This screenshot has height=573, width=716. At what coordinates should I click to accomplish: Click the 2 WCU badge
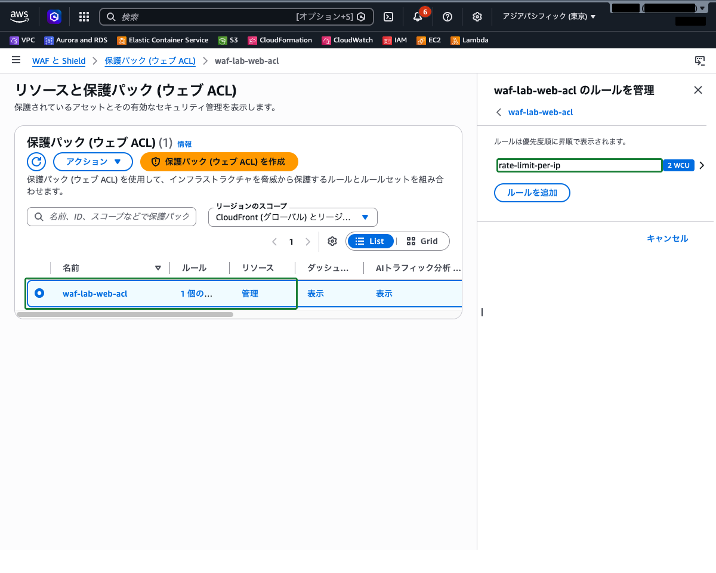click(x=678, y=165)
